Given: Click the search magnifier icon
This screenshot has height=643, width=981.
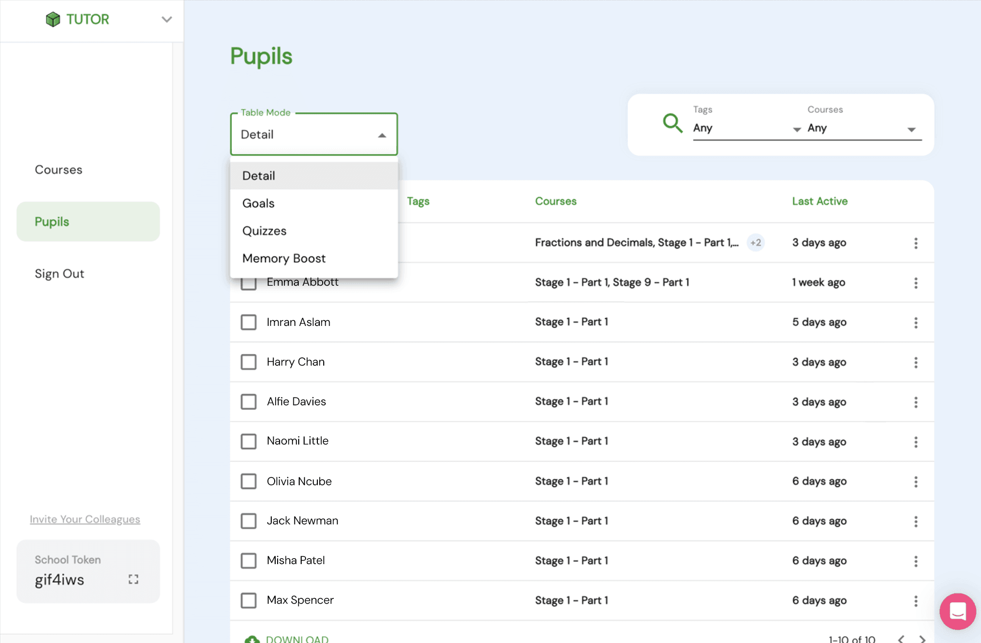Looking at the screenshot, I should pyautogui.click(x=672, y=123).
